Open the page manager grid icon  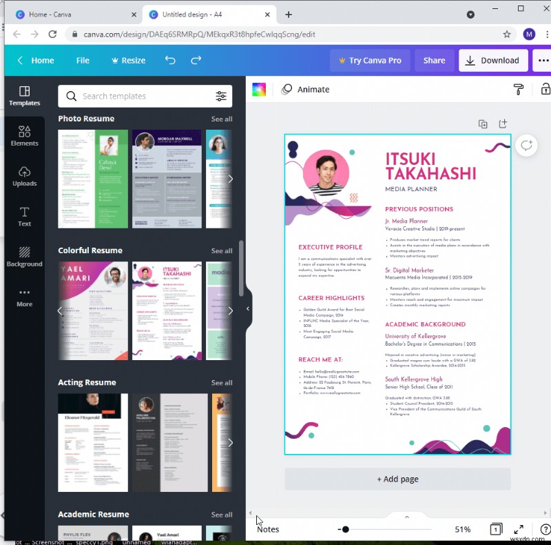[495, 529]
